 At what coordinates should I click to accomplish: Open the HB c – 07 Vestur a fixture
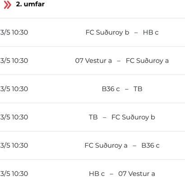coord(92,172)
